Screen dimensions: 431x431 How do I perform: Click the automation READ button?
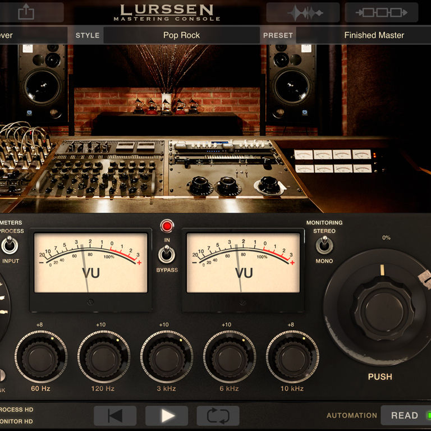[x=406, y=415]
